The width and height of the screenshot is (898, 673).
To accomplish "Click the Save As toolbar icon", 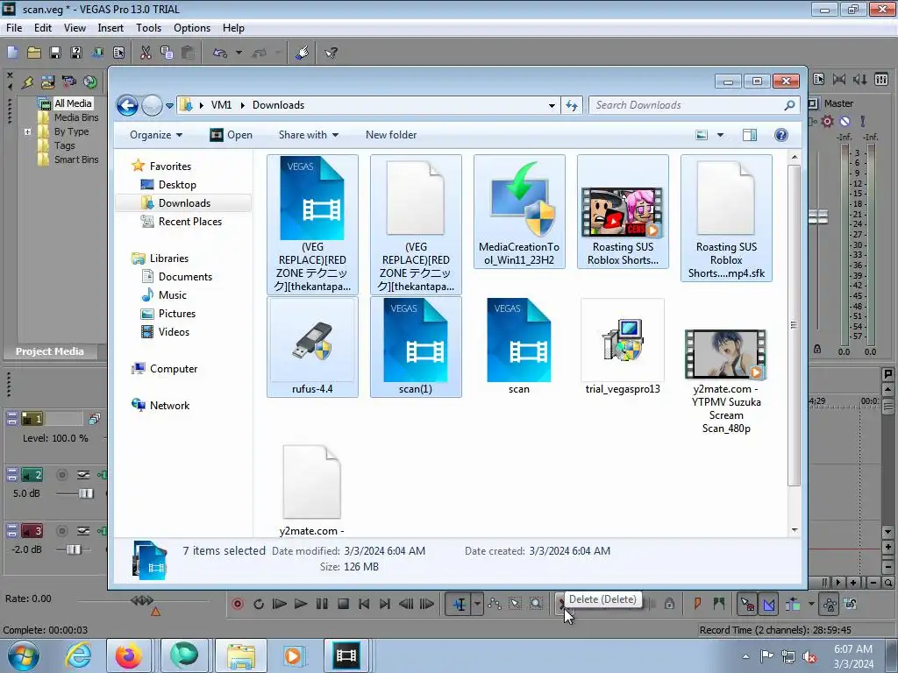I will coord(76,53).
